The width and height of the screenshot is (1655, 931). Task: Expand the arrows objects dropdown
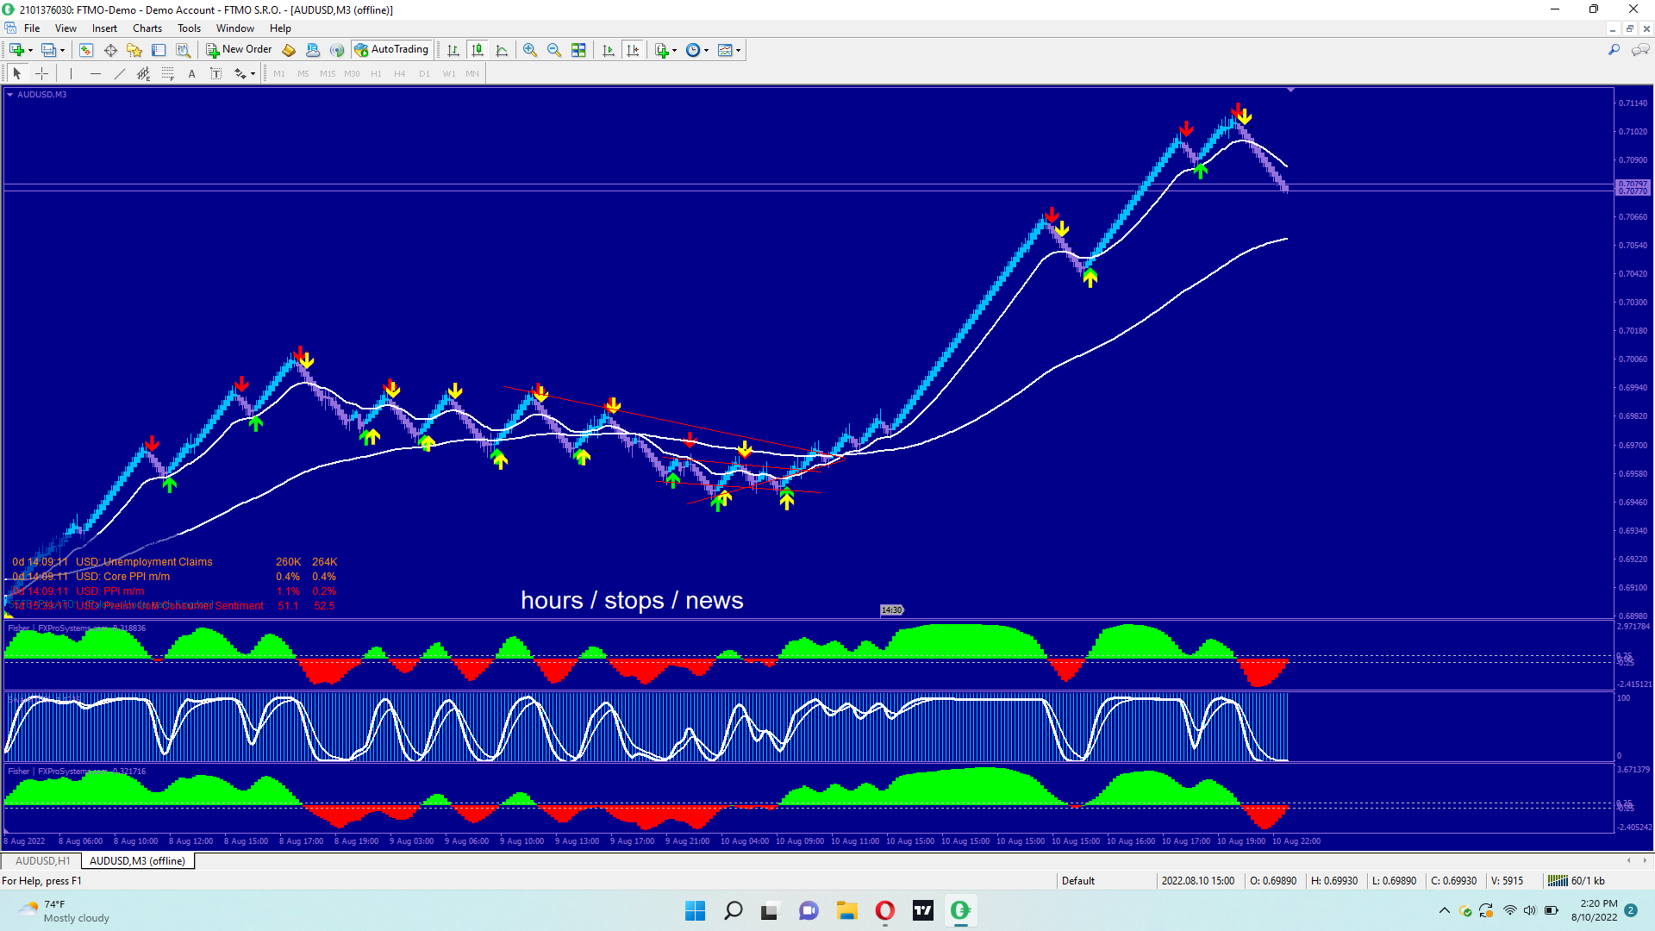click(x=253, y=74)
